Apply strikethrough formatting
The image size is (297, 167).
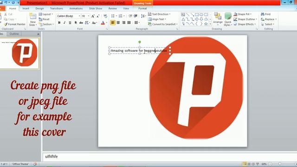click(81, 23)
